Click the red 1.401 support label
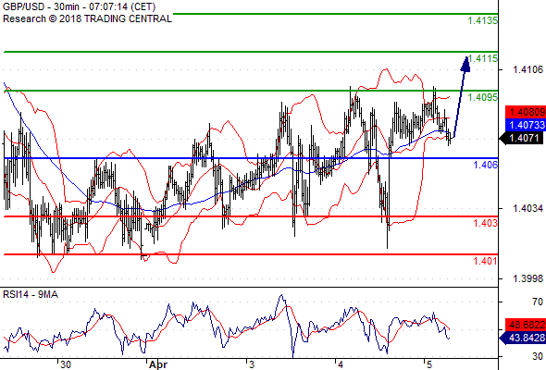Viewport: 546px width, 370px height. (486, 261)
